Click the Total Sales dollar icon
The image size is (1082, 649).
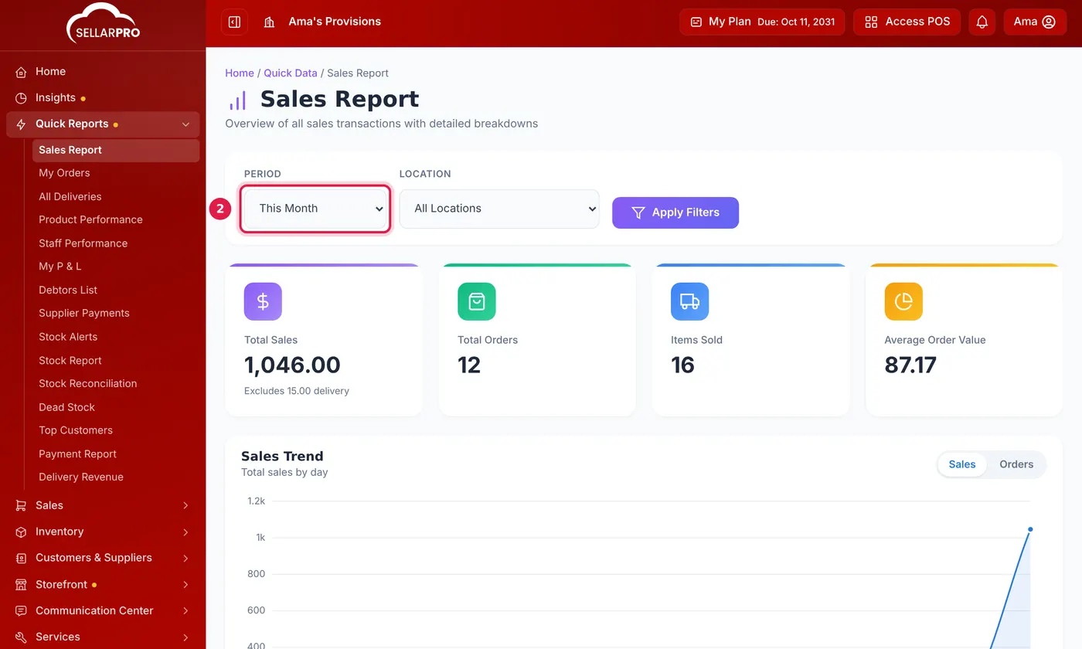click(x=263, y=301)
